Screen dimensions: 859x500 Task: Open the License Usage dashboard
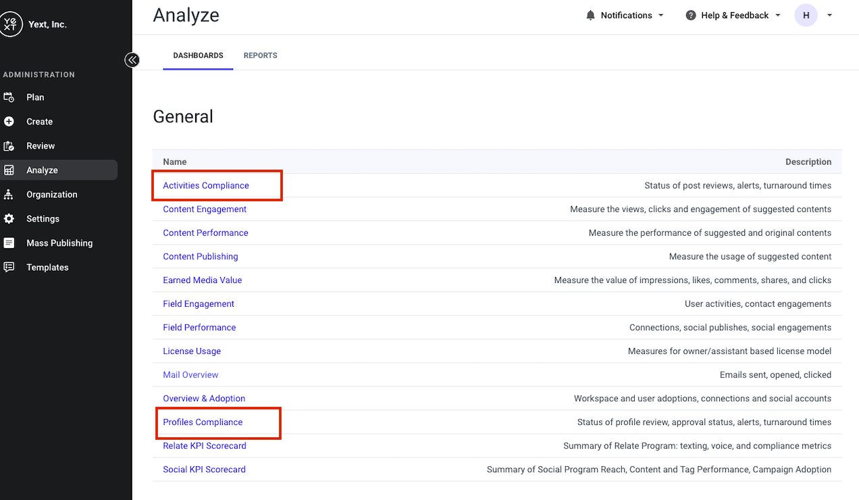click(192, 351)
